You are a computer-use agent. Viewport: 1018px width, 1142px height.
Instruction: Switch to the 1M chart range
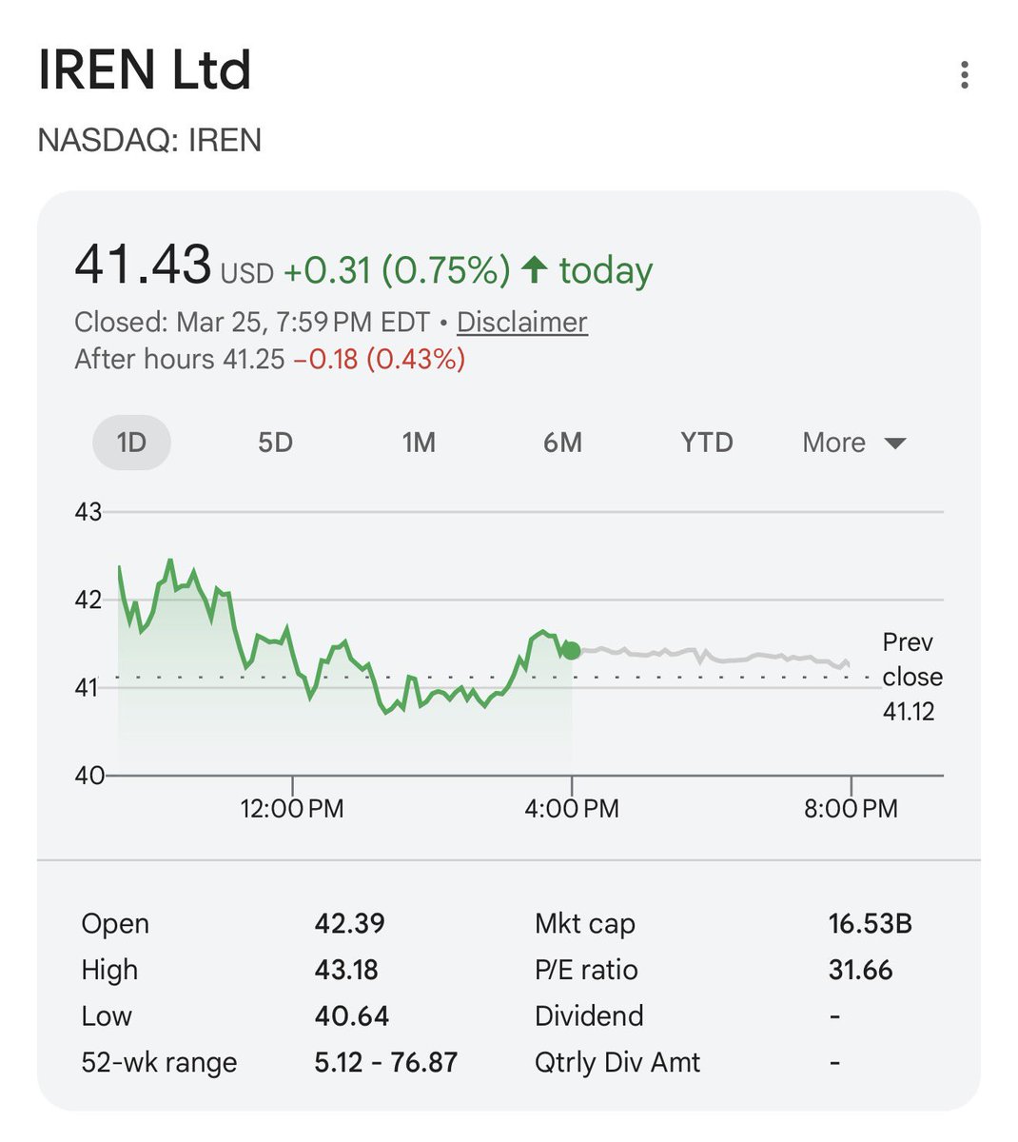pyautogui.click(x=419, y=443)
